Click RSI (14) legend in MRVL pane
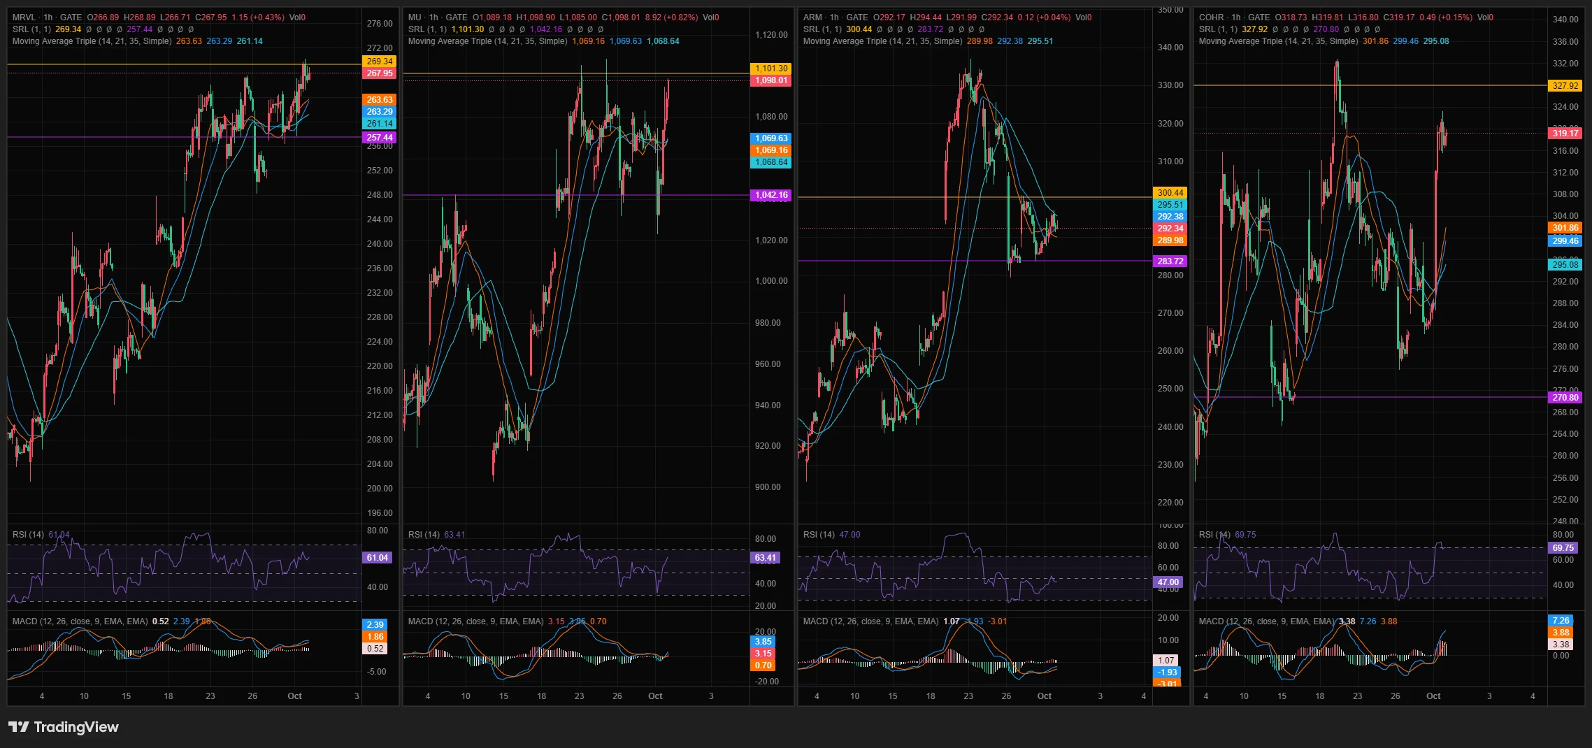1592x748 pixels. [28, 535]
